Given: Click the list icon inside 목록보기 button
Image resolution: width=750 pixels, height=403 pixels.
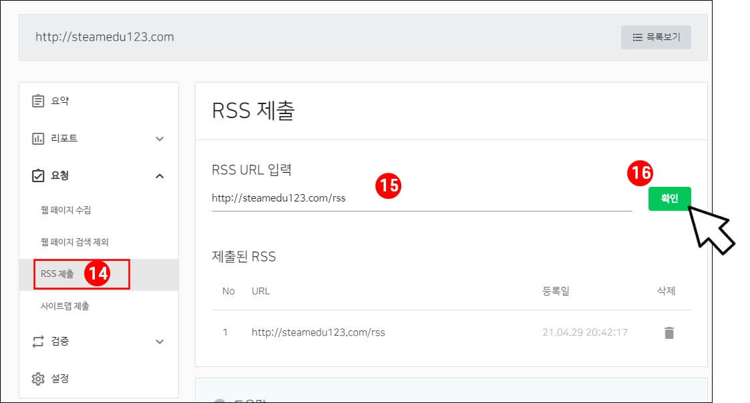Looking at the screenshot, I should (638, 37).
